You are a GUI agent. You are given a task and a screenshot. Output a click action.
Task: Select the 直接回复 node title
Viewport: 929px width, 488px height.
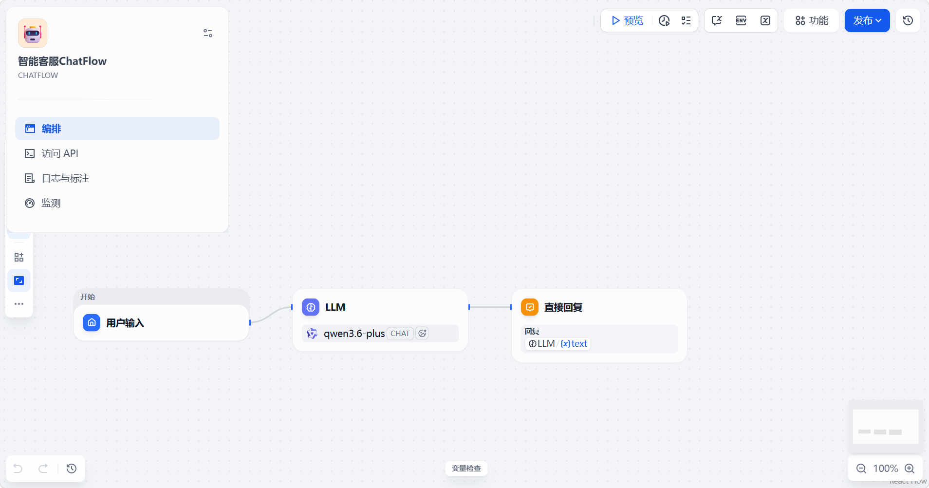tap(563, 307)
